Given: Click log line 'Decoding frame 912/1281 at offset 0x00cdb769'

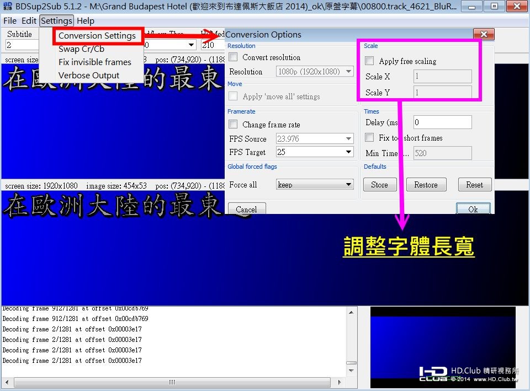Looking at the screenshot, I should click(76, 319).
